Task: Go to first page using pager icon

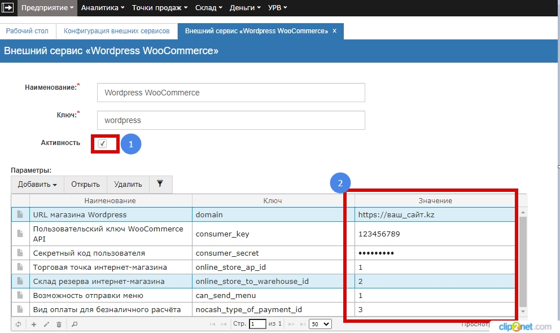Action: coord(212,324)
